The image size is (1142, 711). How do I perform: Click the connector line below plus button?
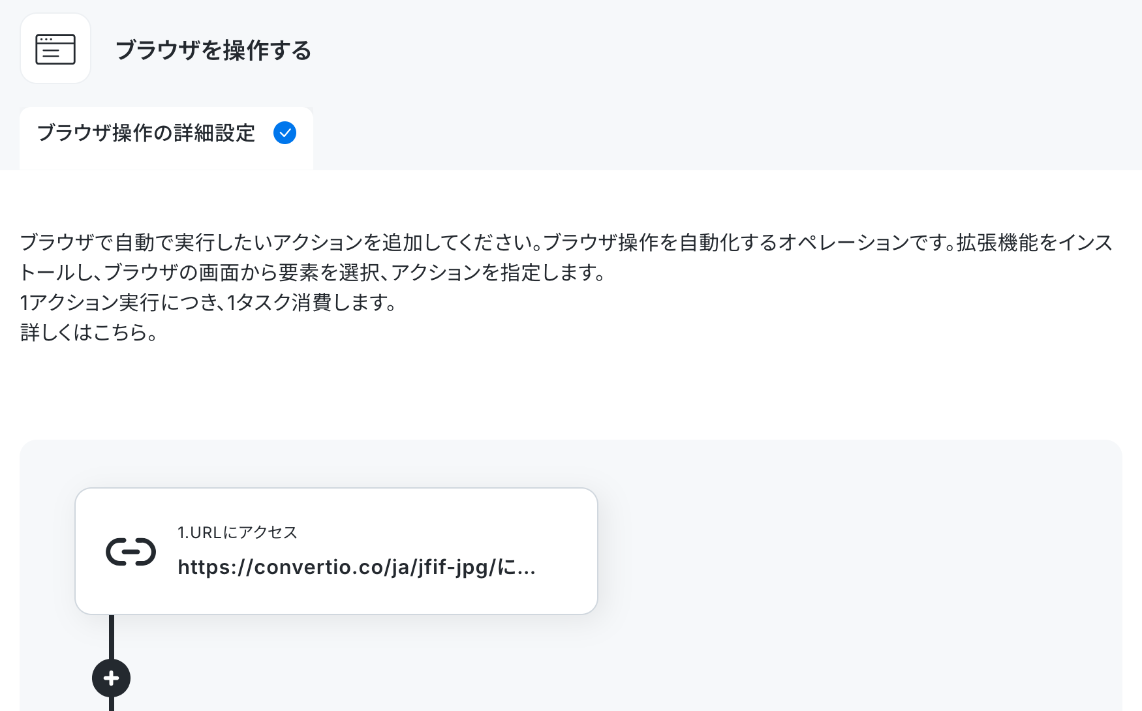pyautogui.click(x=112, y=704)
